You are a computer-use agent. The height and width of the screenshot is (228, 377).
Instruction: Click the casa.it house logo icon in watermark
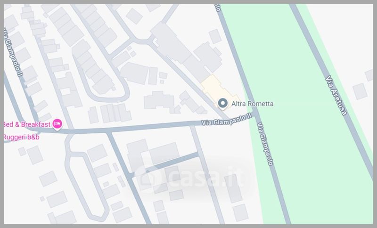pyautogui.click(x=147, y=177)
